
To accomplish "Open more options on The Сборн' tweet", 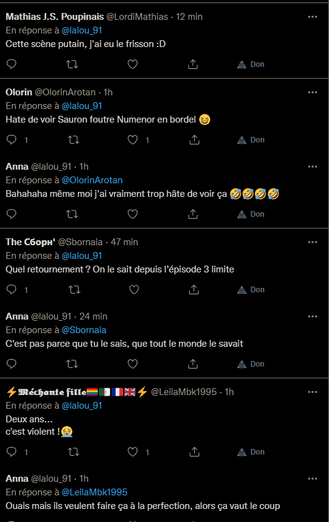I will pos(312,242).
